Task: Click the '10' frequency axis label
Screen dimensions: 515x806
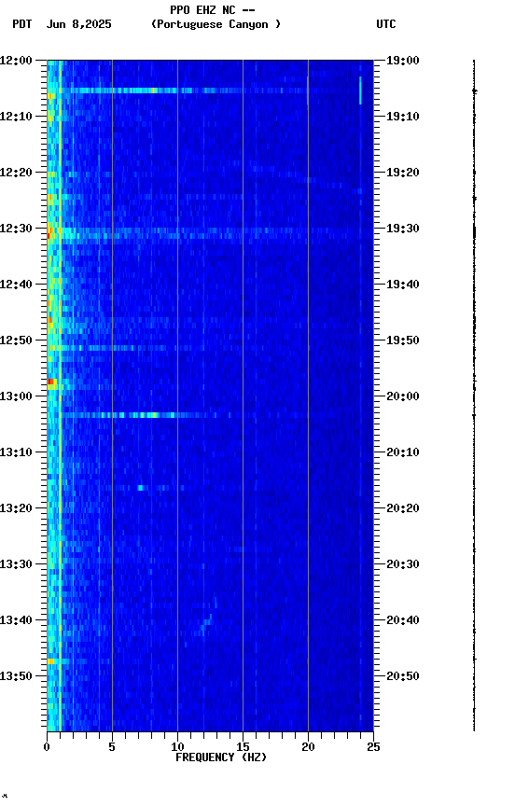Action: (x=177, y=747)
